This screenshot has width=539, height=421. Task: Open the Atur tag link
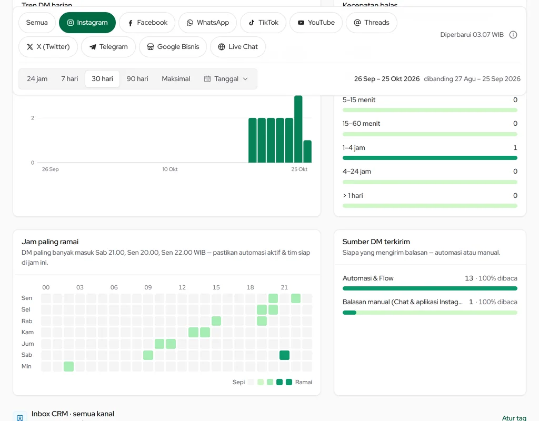click(x=514, y=418)
